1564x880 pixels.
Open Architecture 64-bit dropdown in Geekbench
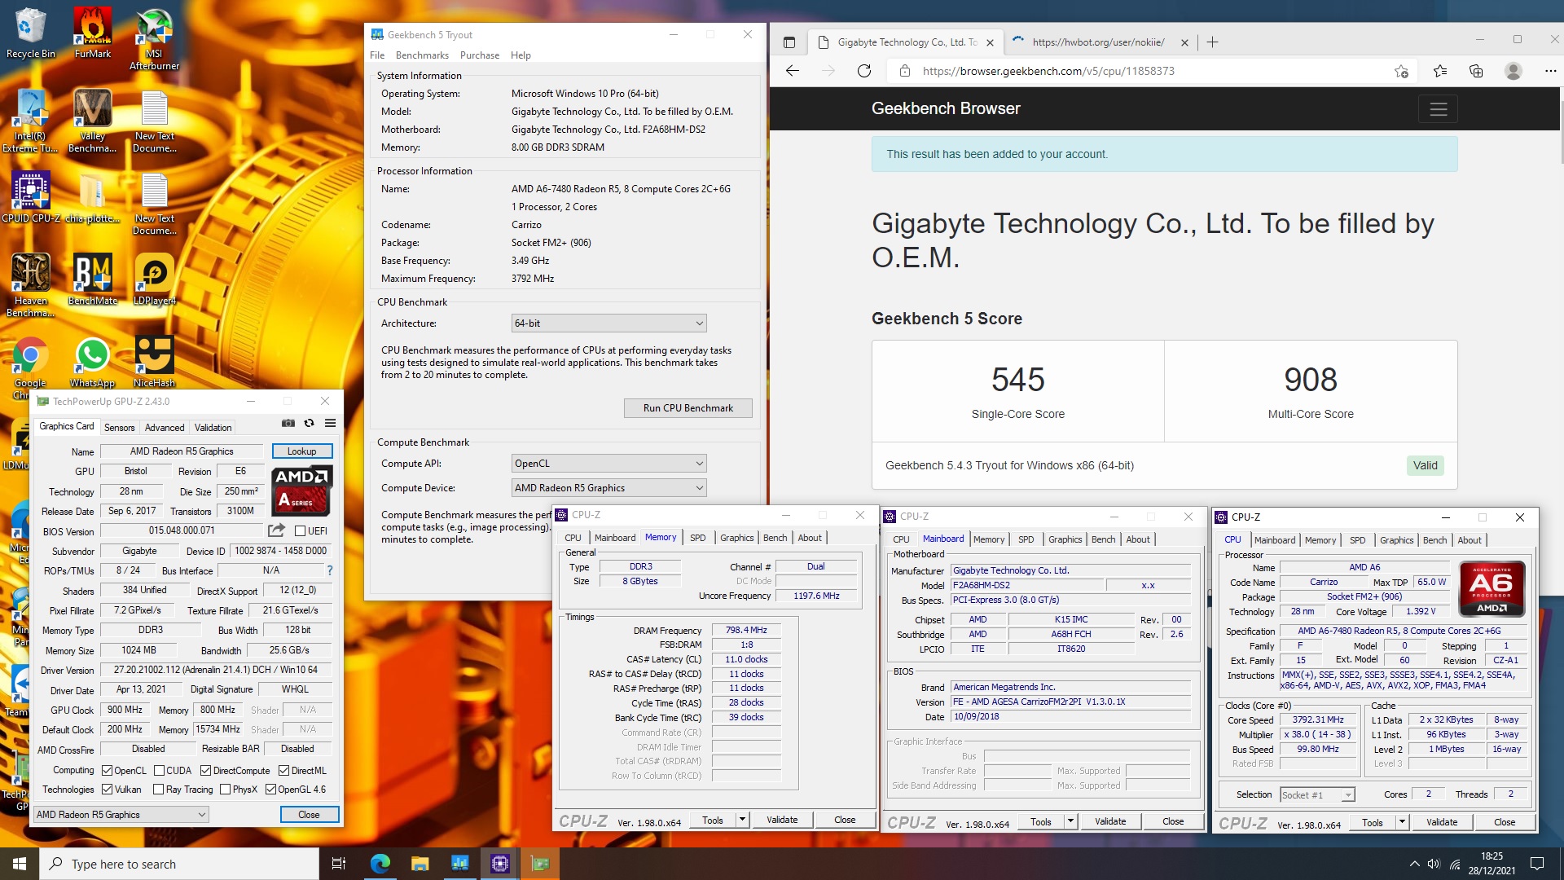tap(608, 323)
